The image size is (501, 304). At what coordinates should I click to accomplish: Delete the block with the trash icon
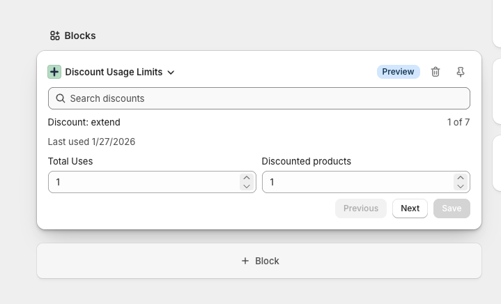[x=436, y=72]
